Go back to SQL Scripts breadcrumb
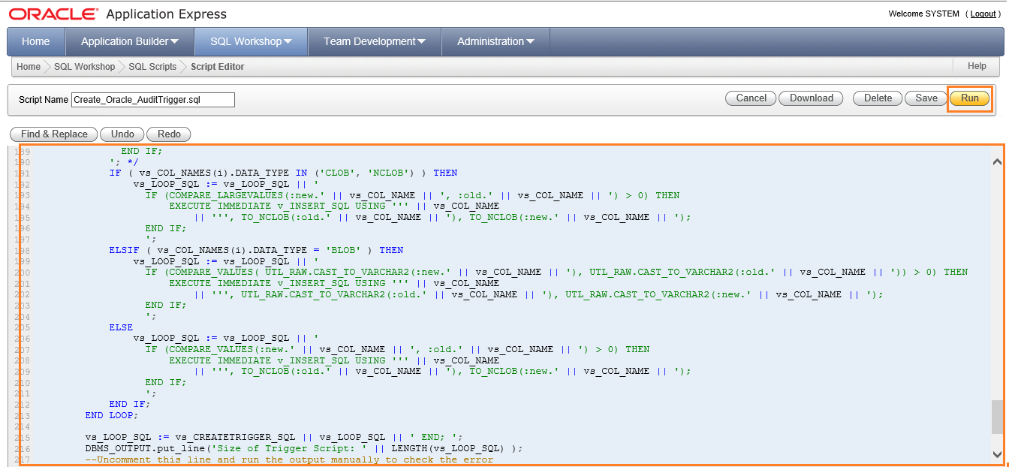The width and height of the screenshot is (1009, 467). coord(152,67)
